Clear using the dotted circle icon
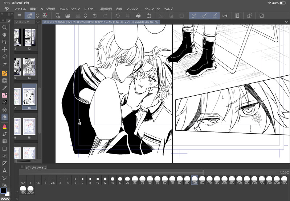This screenshot has width=290, height=201. click(x=118, y=16)
